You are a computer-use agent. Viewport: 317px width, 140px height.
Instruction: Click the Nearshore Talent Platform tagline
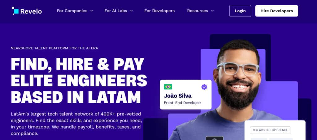[x=54, y=48]
